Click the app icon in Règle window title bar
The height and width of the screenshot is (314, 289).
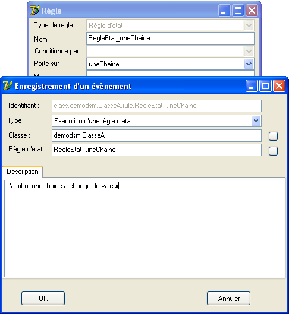tap(35, 11)
